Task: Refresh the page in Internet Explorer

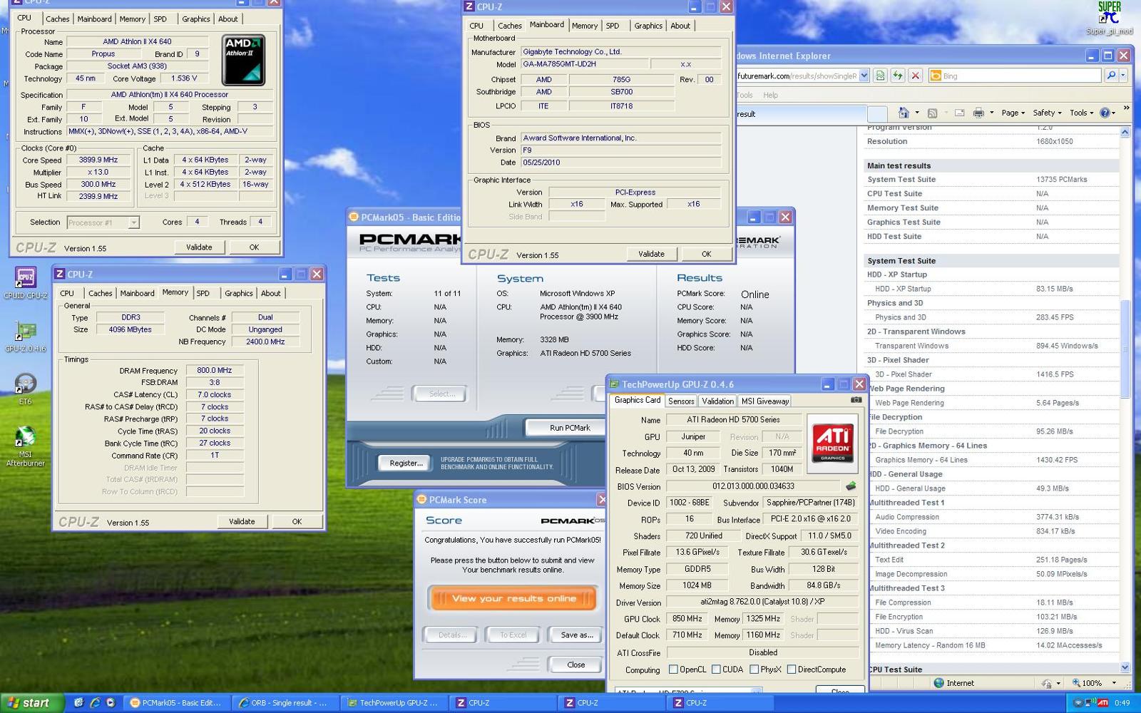Action: tap(898, 76)
